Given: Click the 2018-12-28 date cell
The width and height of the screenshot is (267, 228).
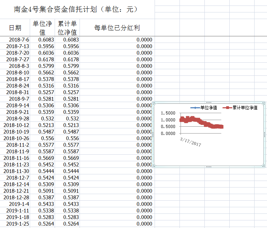Looking at the screenshot, I should tap(15, 198).
